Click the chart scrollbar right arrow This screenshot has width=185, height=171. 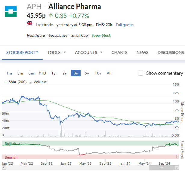(177, 168)
